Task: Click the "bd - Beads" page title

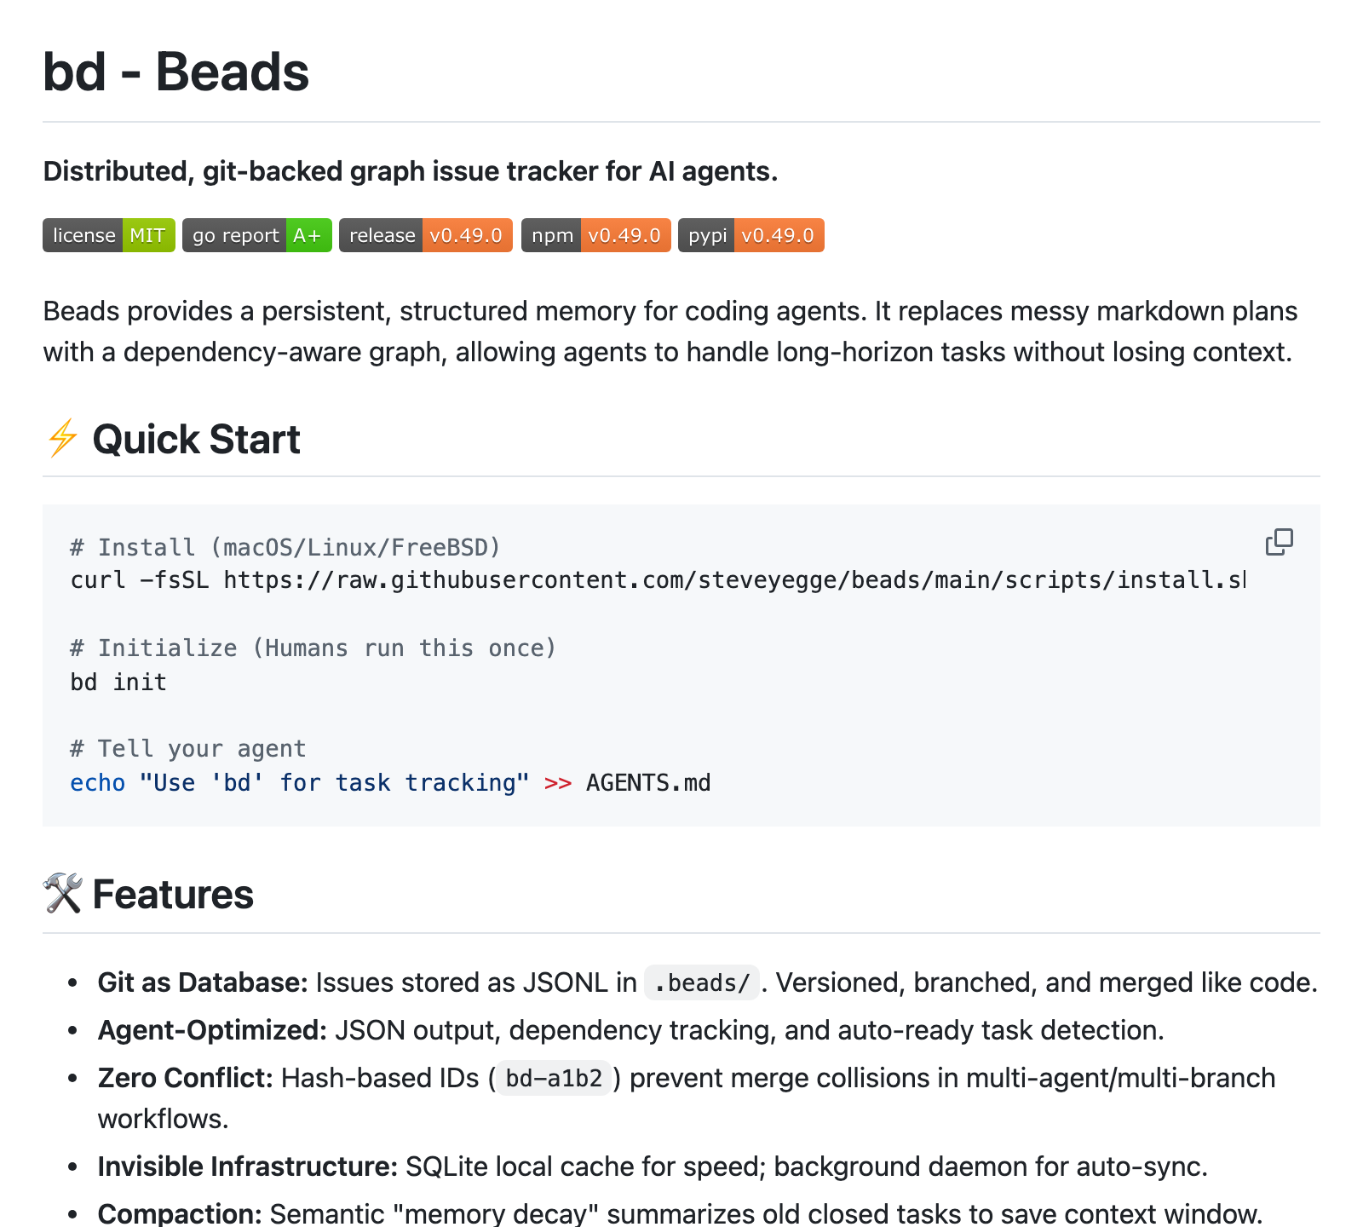Action: click(x=175, y=72)
